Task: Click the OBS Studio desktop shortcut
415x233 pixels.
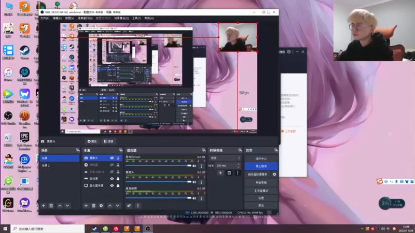Action: (x=8, y=118)
